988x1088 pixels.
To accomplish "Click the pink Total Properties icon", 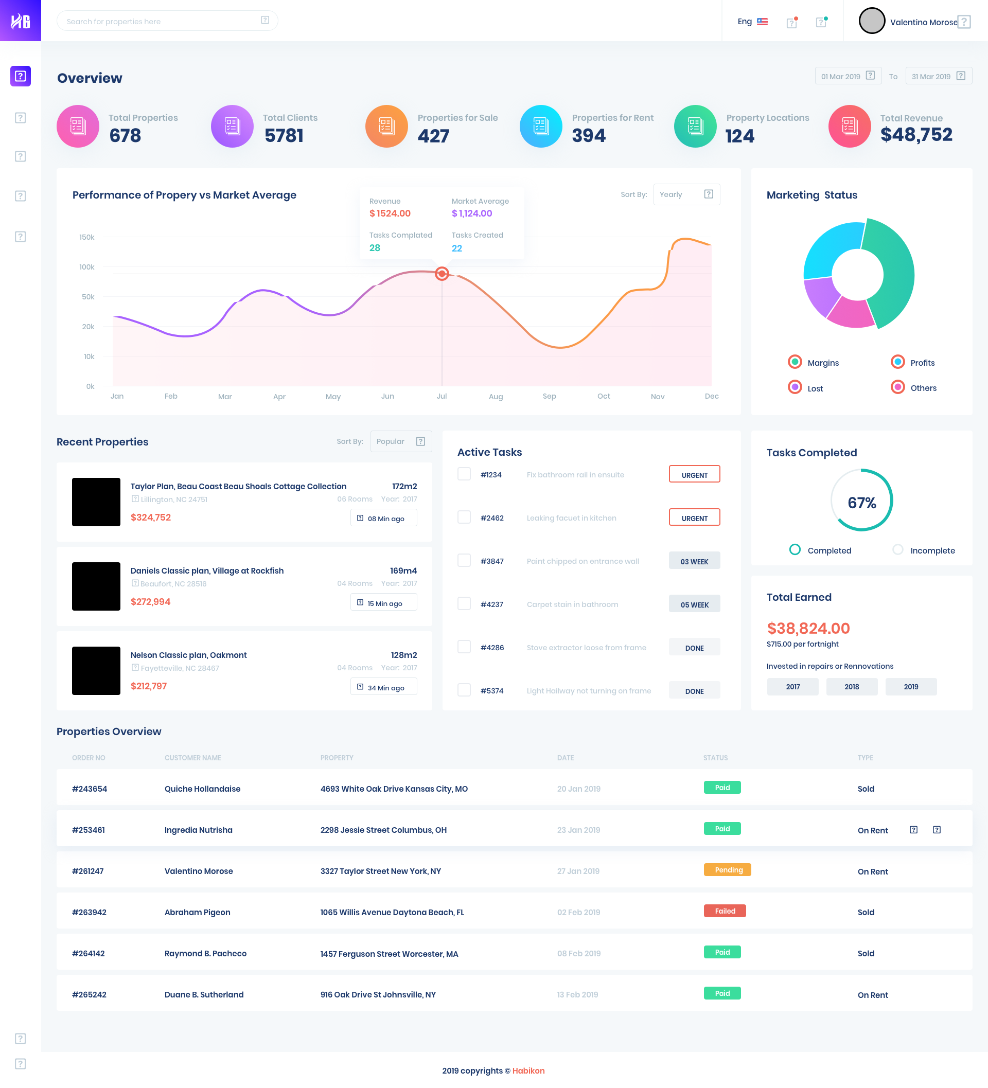I will click(x=78, y=126).
